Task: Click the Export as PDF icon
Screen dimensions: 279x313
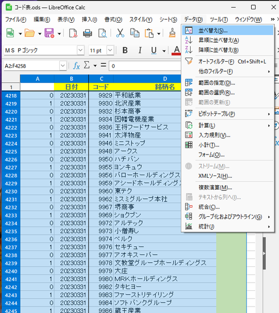Action: click(73, 33)
